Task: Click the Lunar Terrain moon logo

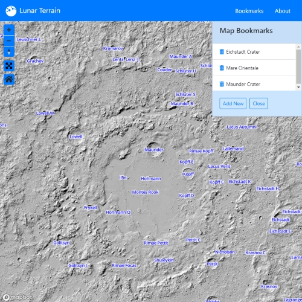Action: coord(11,11)
